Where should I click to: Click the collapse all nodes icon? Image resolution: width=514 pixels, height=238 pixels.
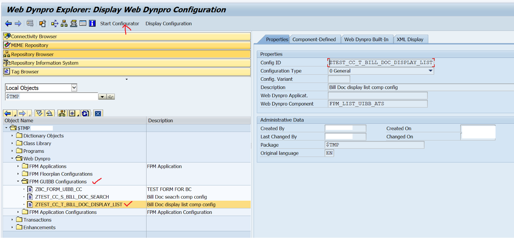(x=49, y=113)
